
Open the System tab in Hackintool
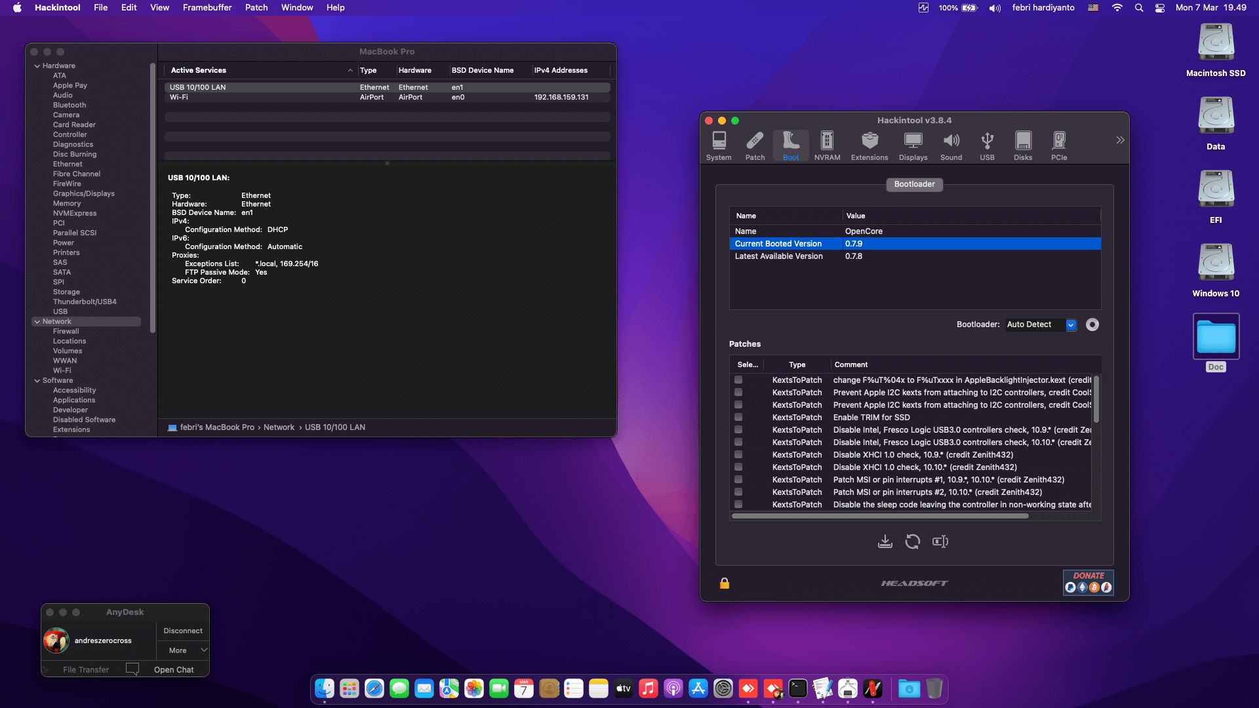[719, 146]
